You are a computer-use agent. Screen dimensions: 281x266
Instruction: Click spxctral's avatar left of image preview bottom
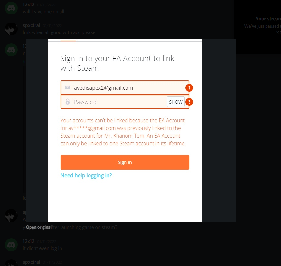[x=11, y=215]
